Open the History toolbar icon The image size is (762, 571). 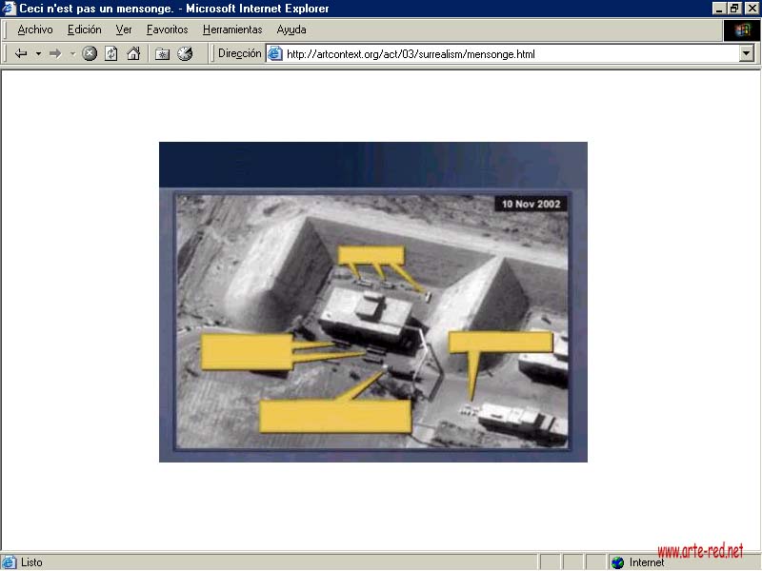pos(185,54)
